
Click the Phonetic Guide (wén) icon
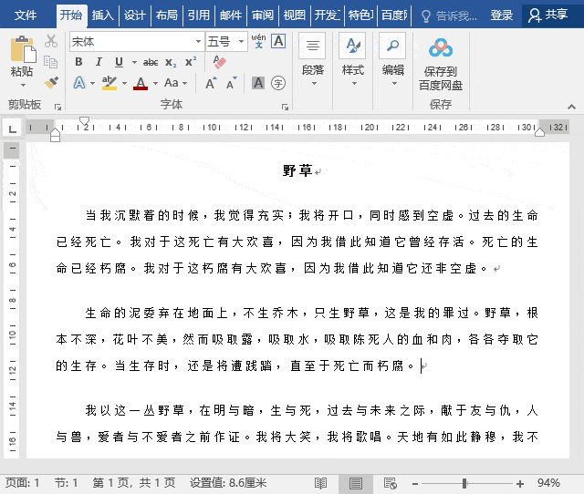[x=258, y=41]
